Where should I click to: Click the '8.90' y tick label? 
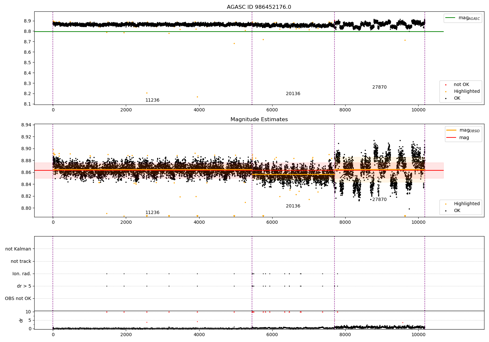click(x=26, y=149)
